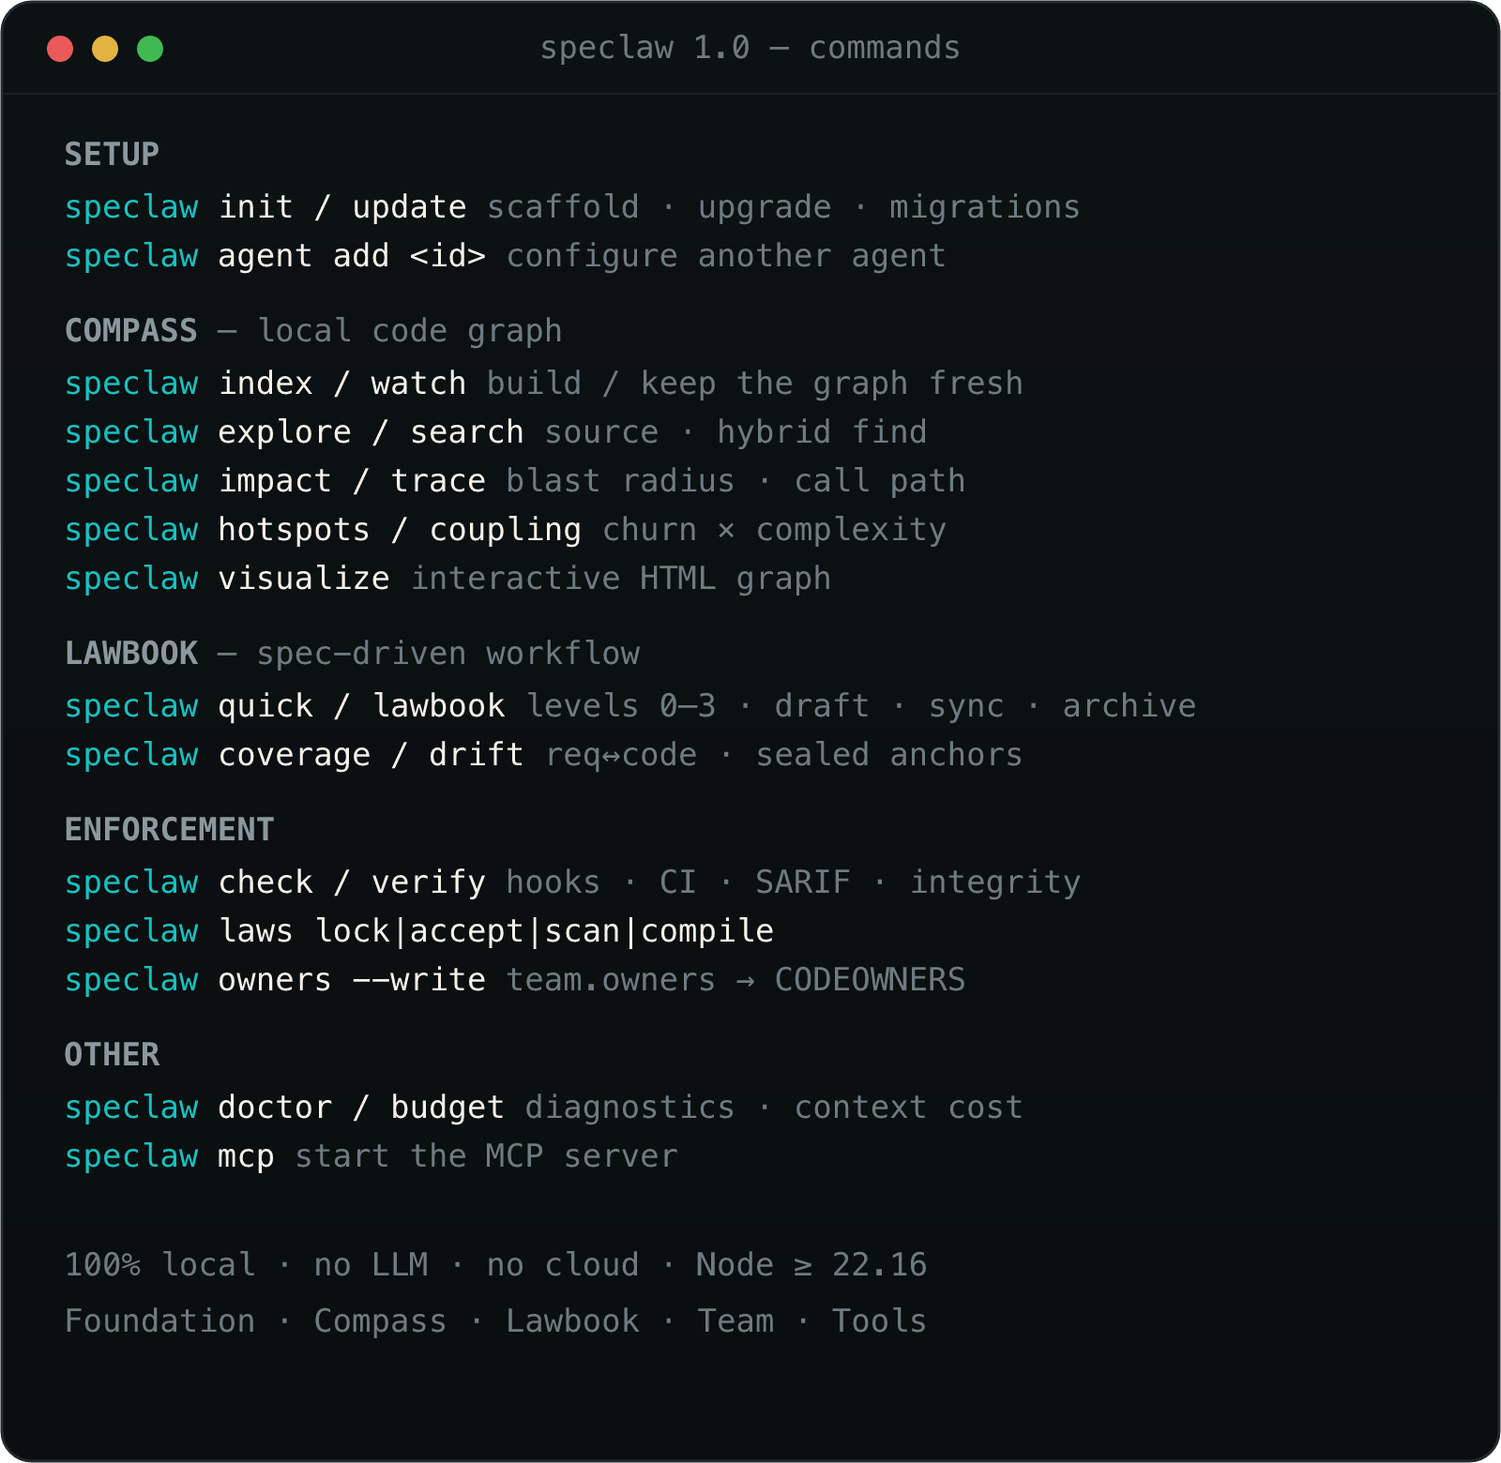Click 'build / keep the graph fresh' text
This screenshot has width=1501, height=1463.
click(755, 384)
